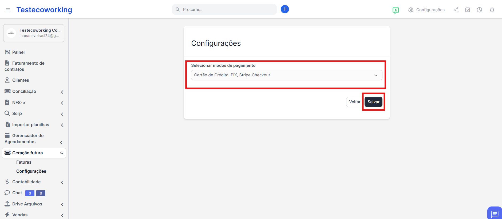The image size is (502, 219).
Task: Open Clientes in the sidebar
Action: coord(20,80)
